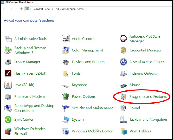Open the recent locations dropdown arrow
Screen dimensions: 173x140
pyautogui.click(x=17, y=9)
